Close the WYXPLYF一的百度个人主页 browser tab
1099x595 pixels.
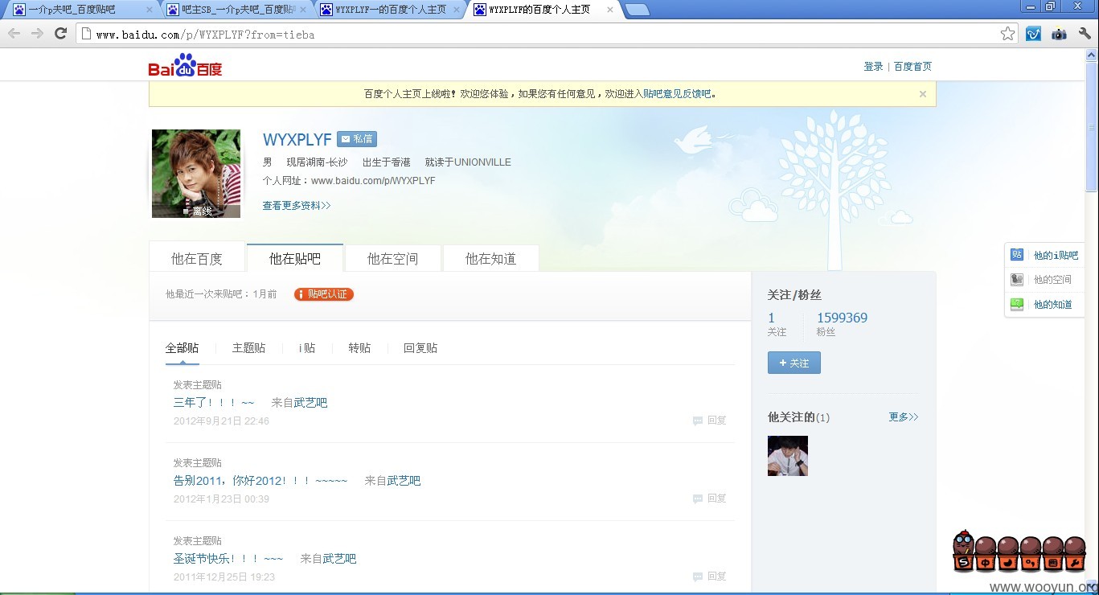click(457, 10)
